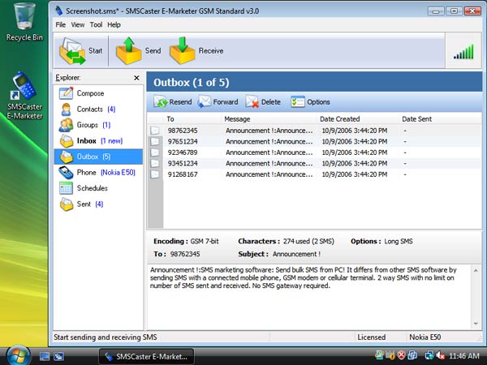487x365 pixels.
Task: Open the Tool menu
Action: [x=96, y=25]
